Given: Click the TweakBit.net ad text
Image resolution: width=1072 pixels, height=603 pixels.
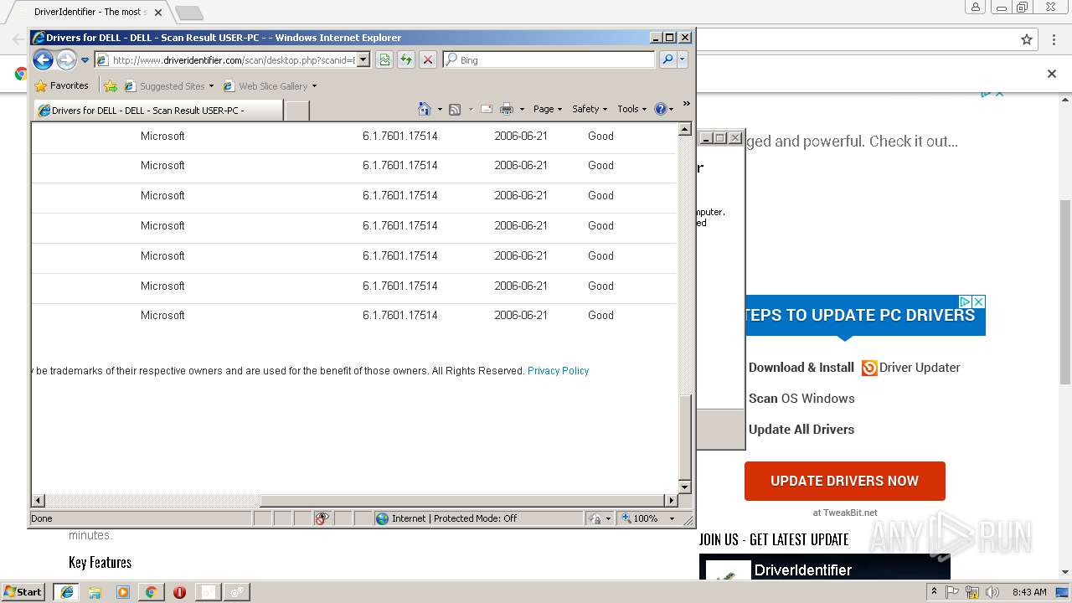Looking at the screenshot, I should [x=845, y=513].
